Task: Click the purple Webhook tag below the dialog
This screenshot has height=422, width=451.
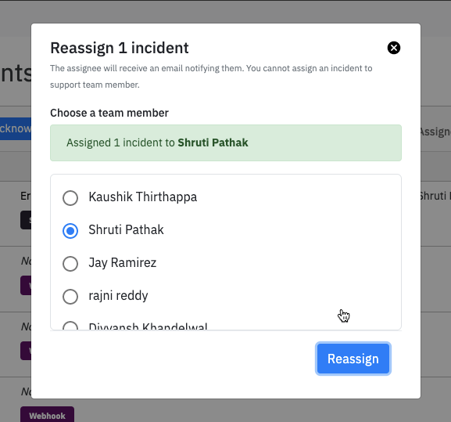Action: tap(47, 415)
